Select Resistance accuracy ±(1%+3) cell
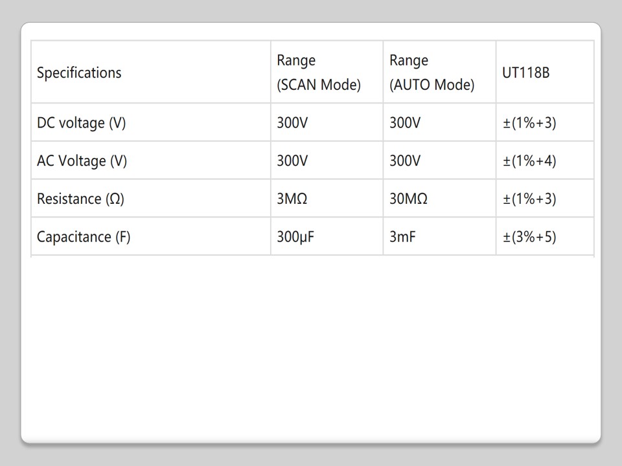Image resolution: width=622 pixels, height=466 pixels. [x=529, y=199]
